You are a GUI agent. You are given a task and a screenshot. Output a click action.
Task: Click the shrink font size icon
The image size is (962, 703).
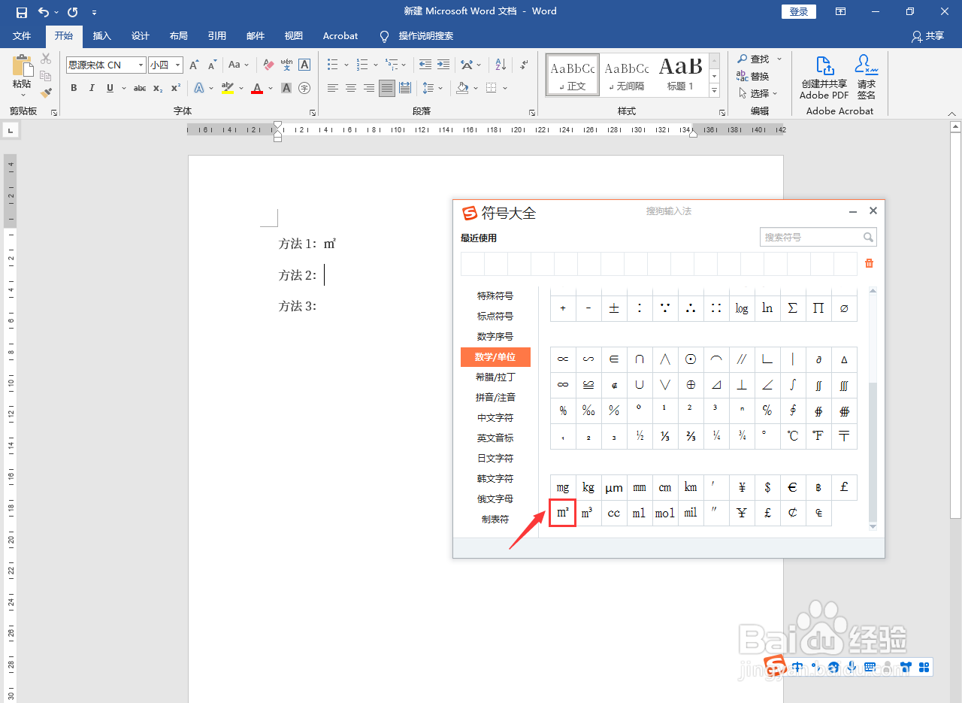tap(212, 65)
